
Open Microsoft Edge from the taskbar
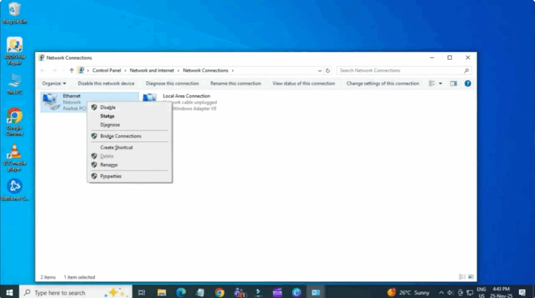[181, 293]
